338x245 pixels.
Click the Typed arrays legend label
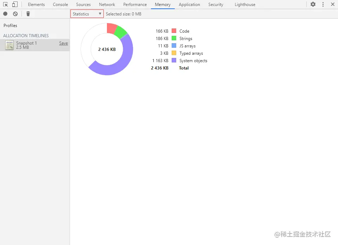click(191, 53)
